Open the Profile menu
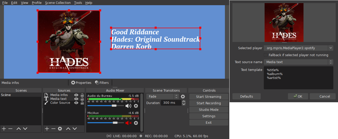The height and width of the screenshot is (139, 338). (37, 3)
